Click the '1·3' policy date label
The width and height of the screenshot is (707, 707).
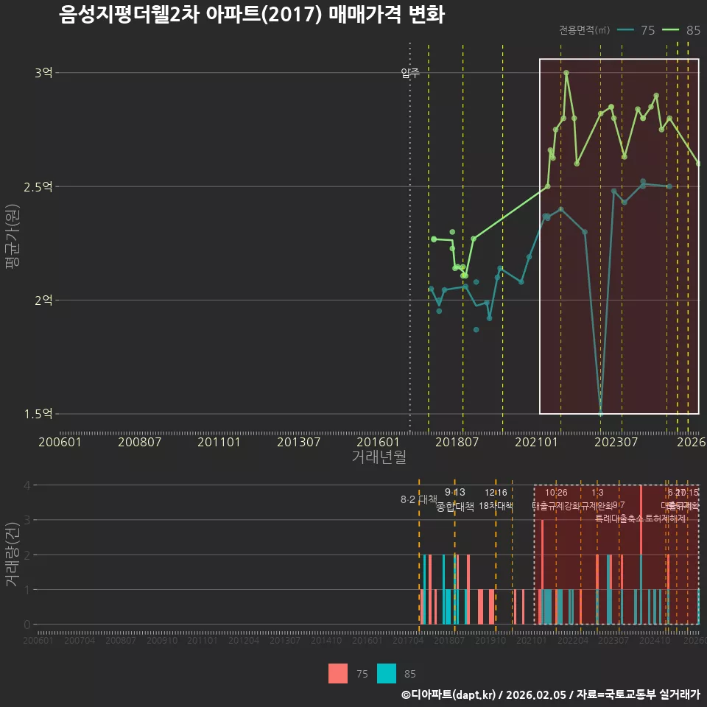point(597,493)
